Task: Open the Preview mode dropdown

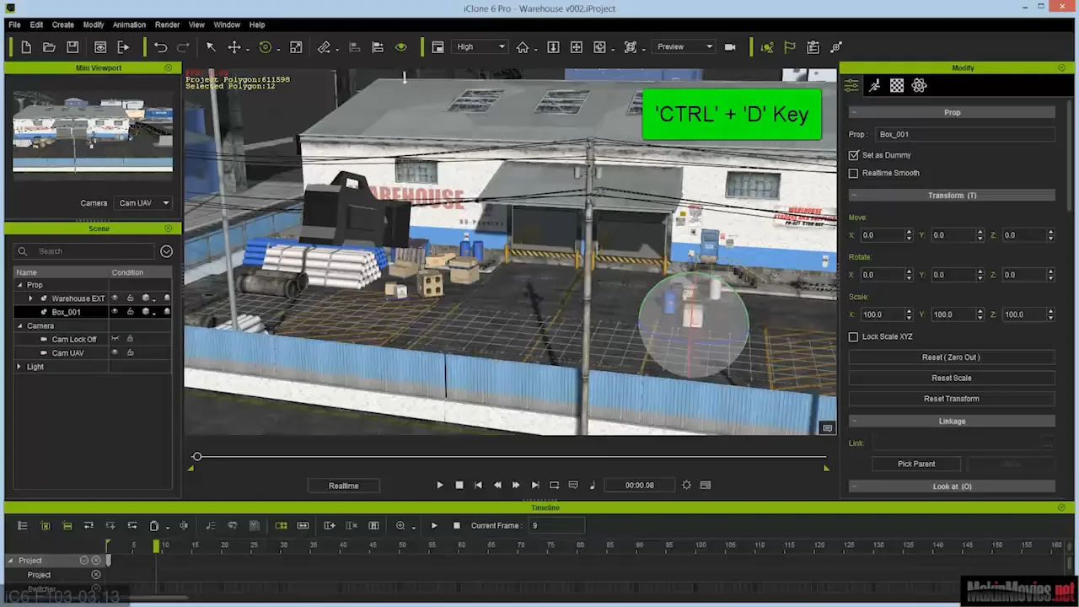Action: pyautogui.click(x=684, y=47)
